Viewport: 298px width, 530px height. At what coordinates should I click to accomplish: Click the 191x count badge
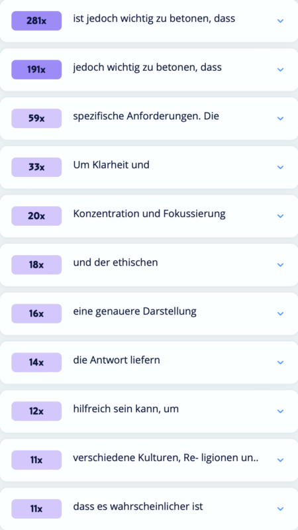(x=36, y=70)
